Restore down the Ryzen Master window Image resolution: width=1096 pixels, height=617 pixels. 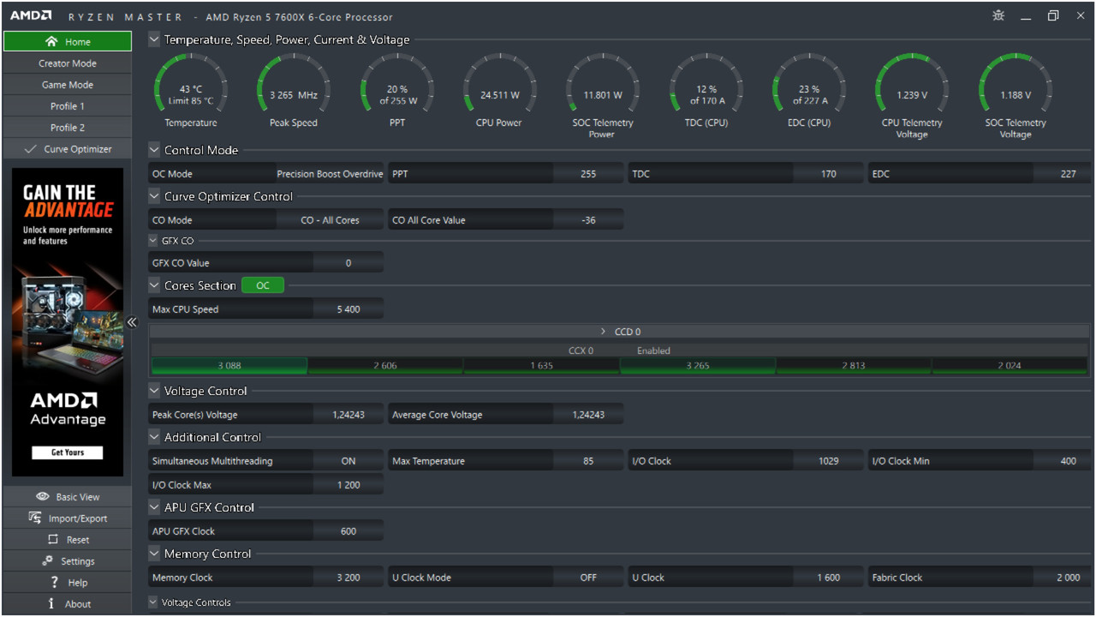pos(1053,16)
